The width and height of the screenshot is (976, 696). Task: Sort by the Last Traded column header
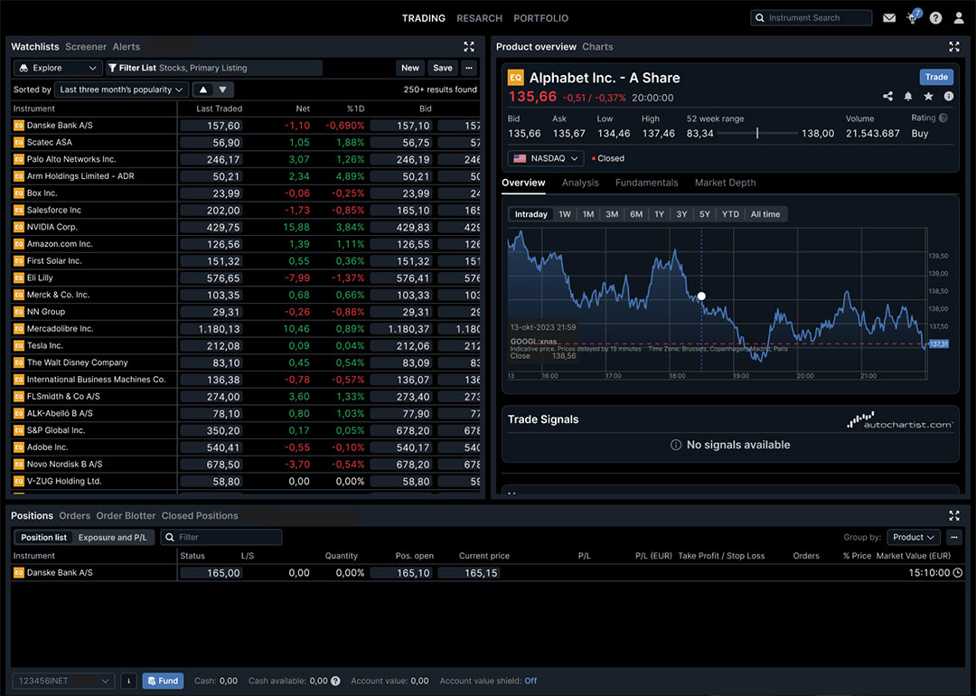pyautogui.click(x=219, y=108)
